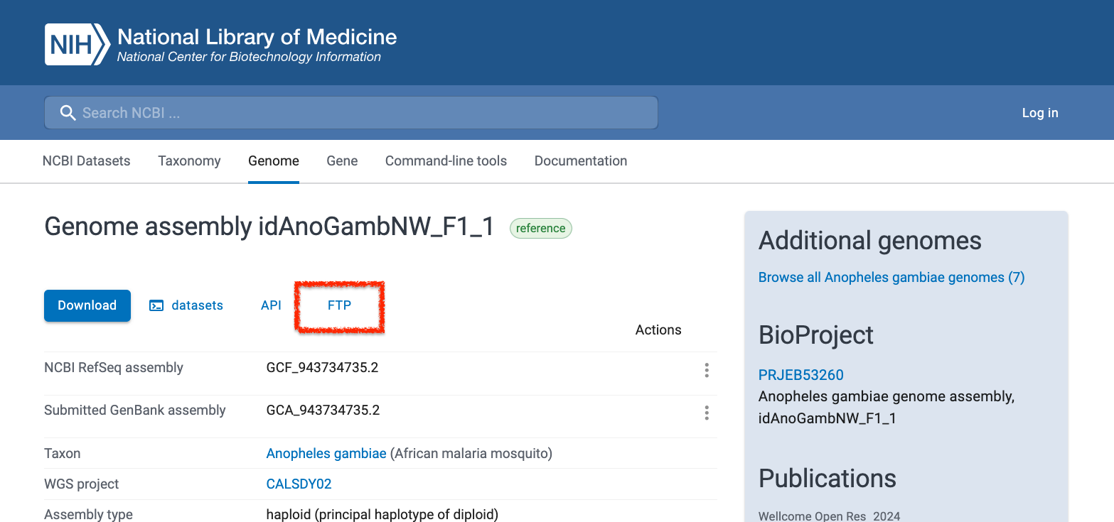The image size is (1114, 522).
Task: Open Actions menu for NCBI RefSeq assembly
Action: 706,370
